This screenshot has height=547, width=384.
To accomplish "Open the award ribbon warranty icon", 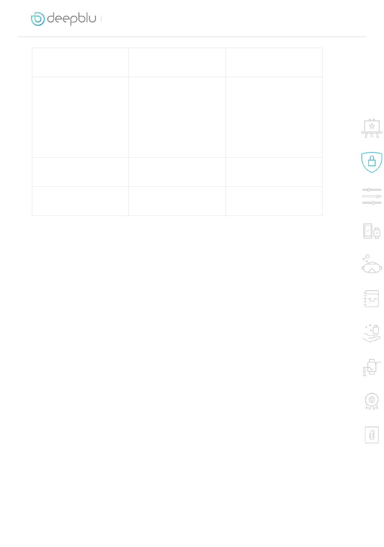I will pos(371,401).
